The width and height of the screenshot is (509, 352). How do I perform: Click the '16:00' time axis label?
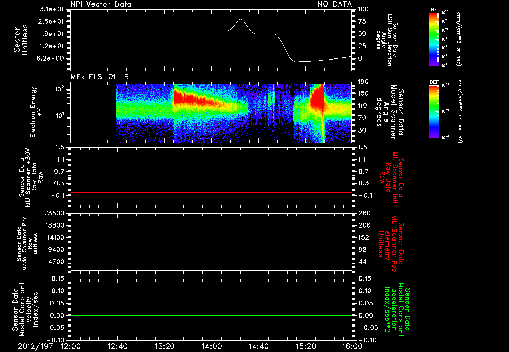[x=352, y=346]
